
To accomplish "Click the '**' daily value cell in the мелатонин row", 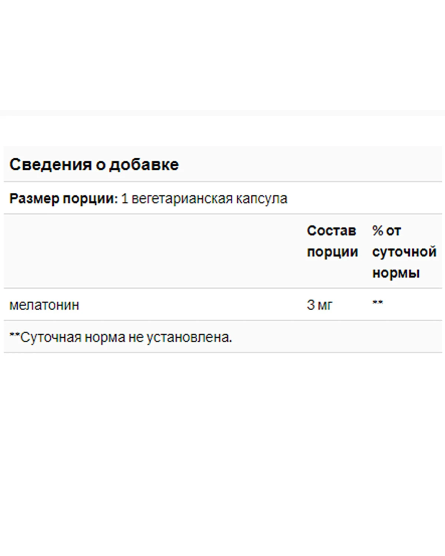I will (x=378, y=303).
